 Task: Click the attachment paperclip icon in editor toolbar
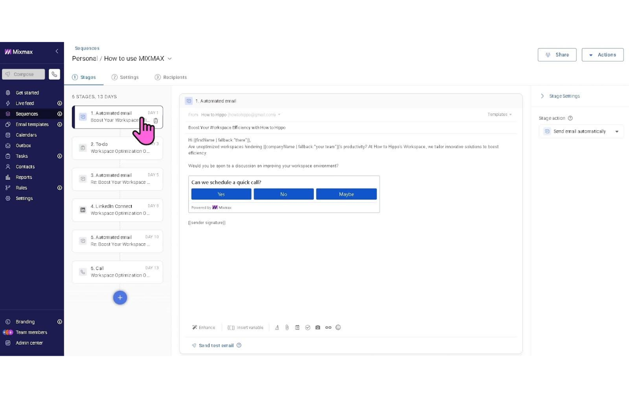click(x=287, y=327)
